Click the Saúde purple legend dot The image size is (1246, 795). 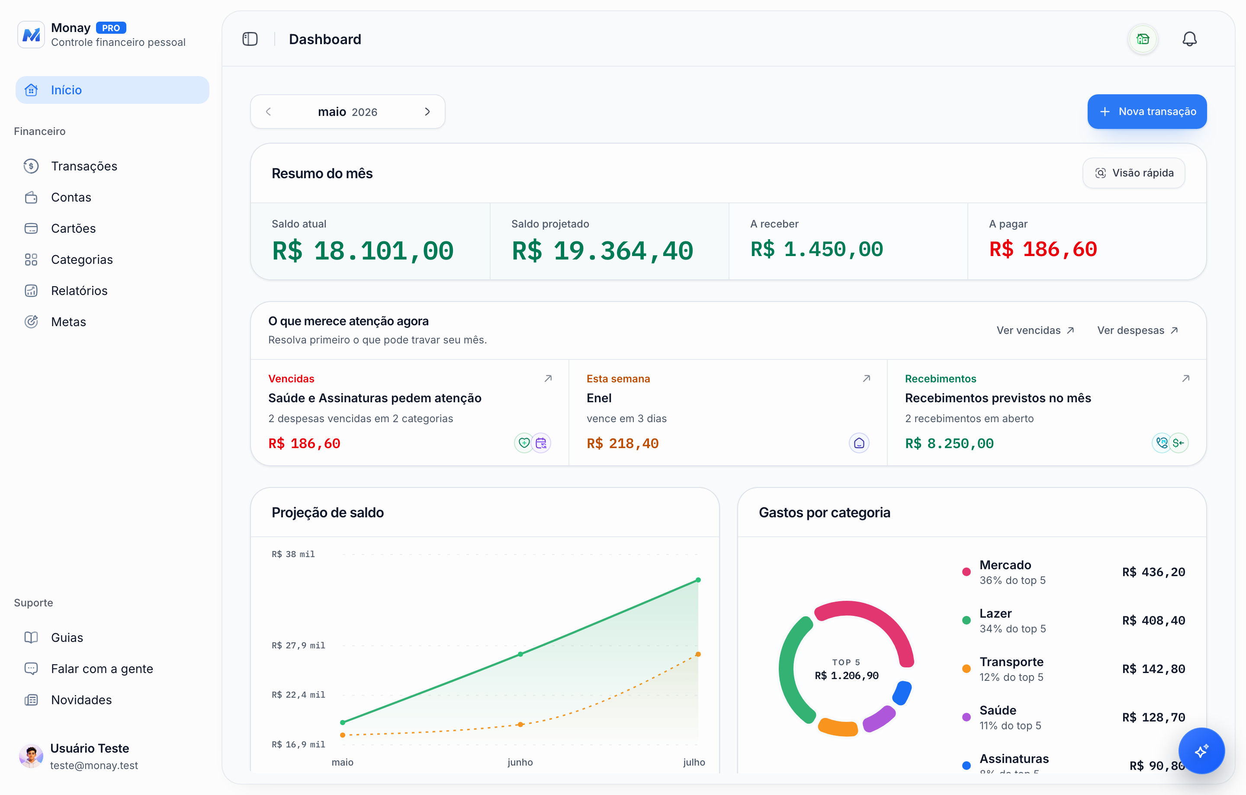(x=966, y=717)
